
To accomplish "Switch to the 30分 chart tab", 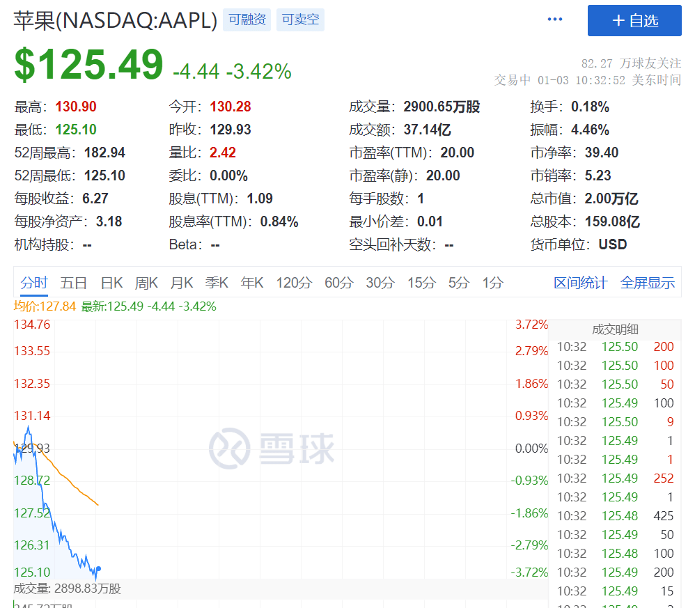I will [380, 283].
